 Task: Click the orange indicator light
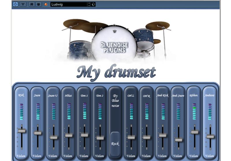click(x=46, y=4)
